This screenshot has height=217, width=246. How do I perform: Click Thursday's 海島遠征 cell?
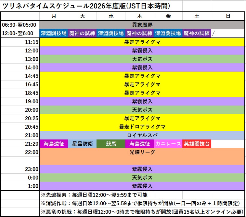(139, 144)
